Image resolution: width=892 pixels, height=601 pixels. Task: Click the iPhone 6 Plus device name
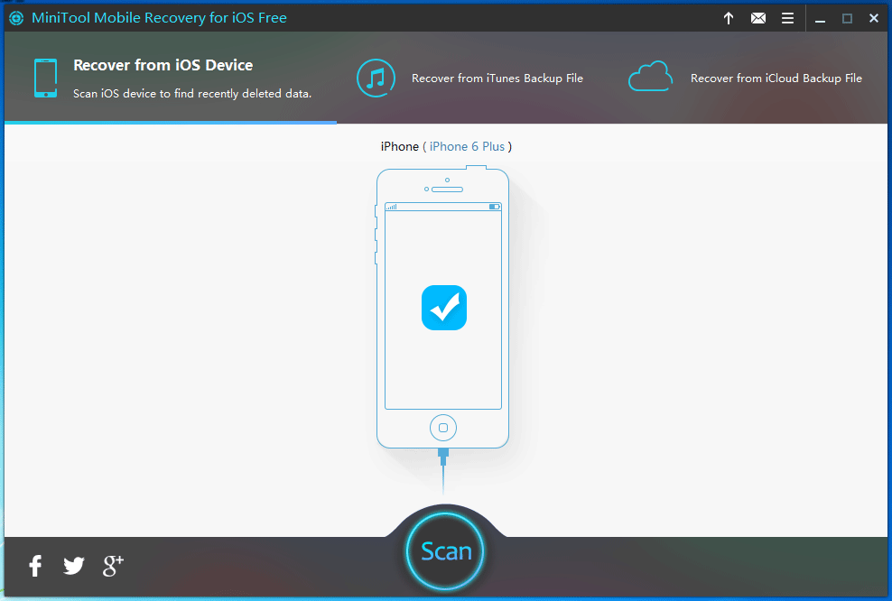click(x=467, y=147)
